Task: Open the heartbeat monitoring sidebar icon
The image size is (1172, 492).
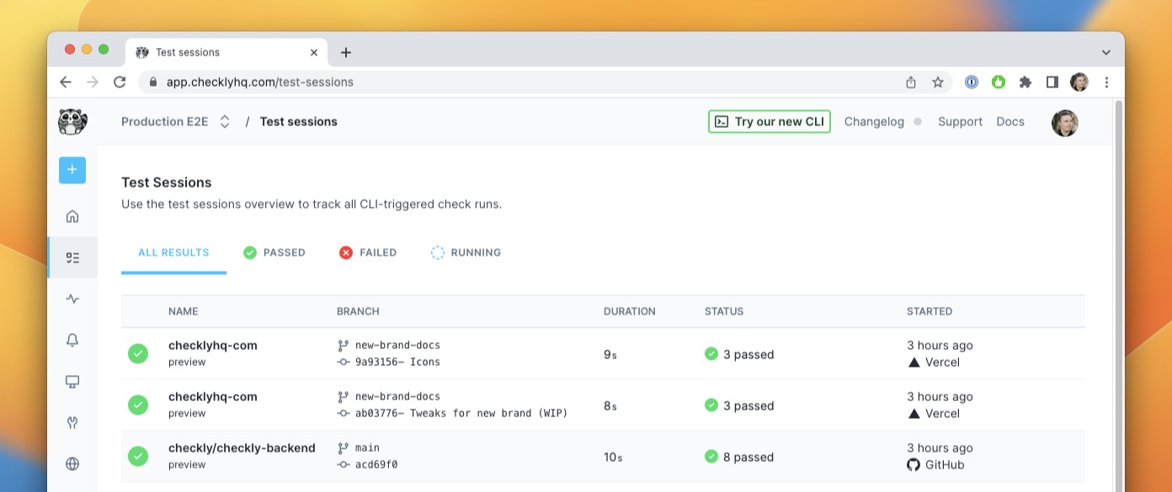Action: point(72,299)
